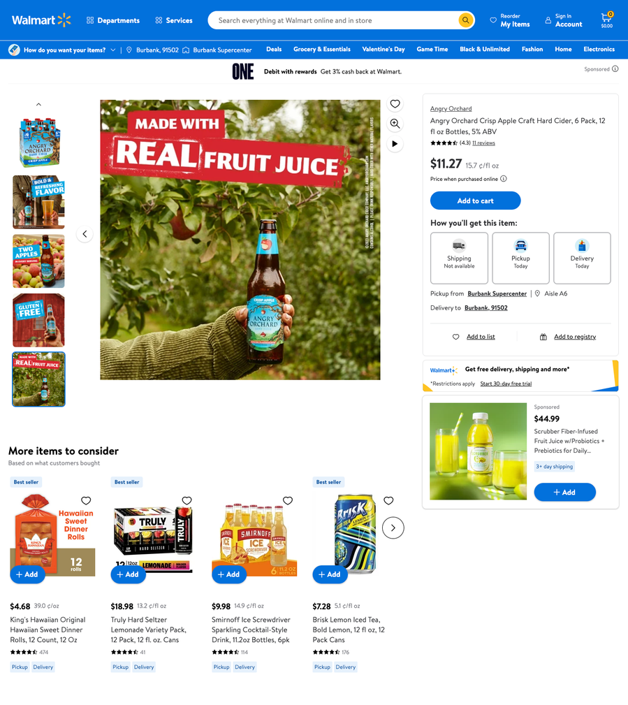Favorite the main product with heart icon

[x=395, y=104]
